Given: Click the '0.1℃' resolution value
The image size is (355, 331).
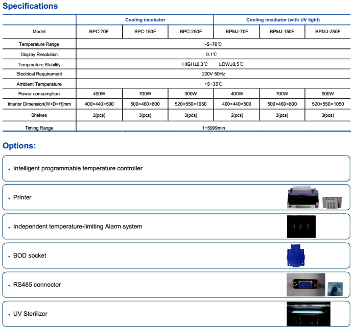Looking at the screenshot, I should (211, 55).
